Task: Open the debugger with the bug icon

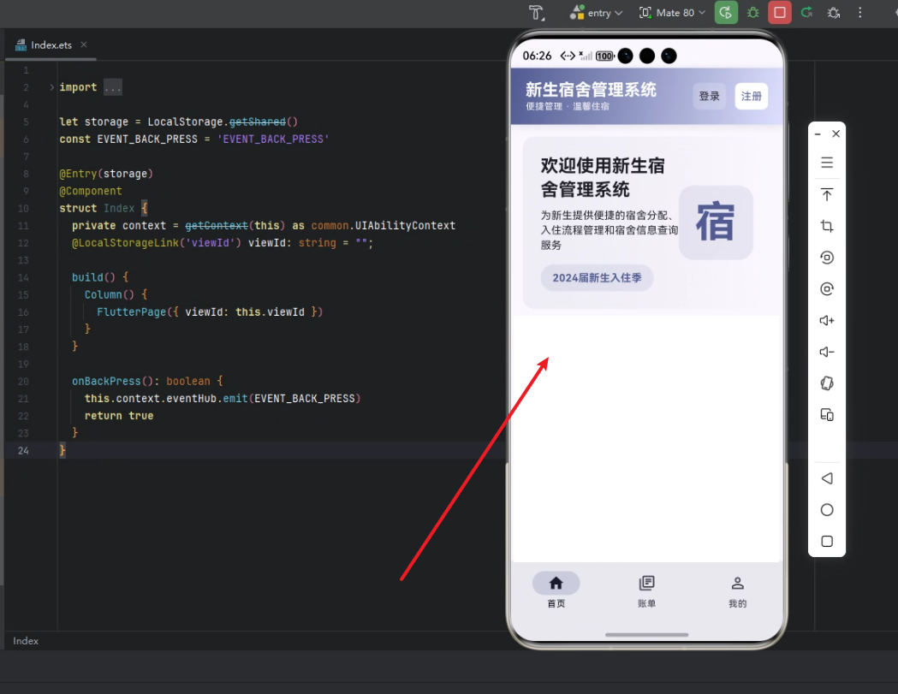Action: (752, 13)
